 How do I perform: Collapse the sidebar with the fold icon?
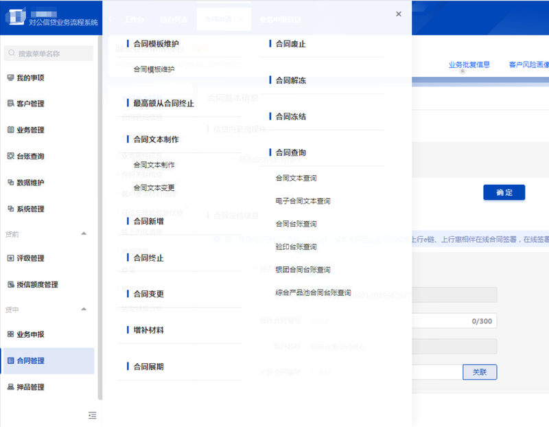click(93, 415)
